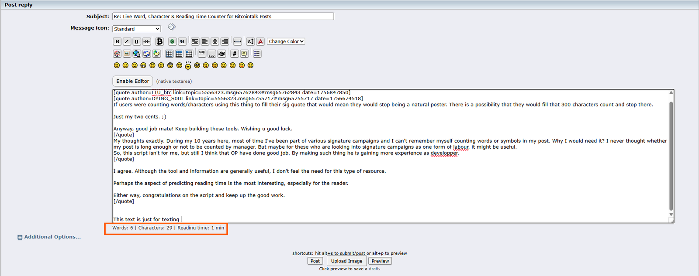The width and height of the screenshot is (699, 276).
Task: Insert teletype text with the typewriter button
Action: click(222, 54)
